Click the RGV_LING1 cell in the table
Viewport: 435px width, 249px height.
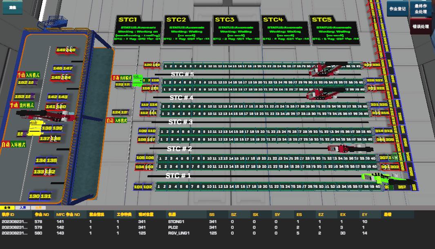pyautogui.click(x=178, y=233)
